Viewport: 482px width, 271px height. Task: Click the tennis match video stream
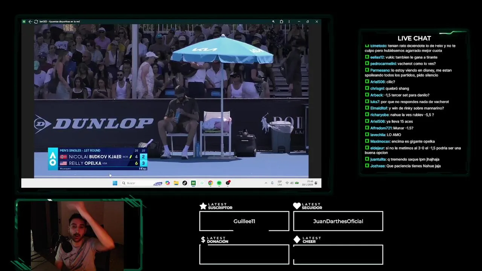(171, 101)
